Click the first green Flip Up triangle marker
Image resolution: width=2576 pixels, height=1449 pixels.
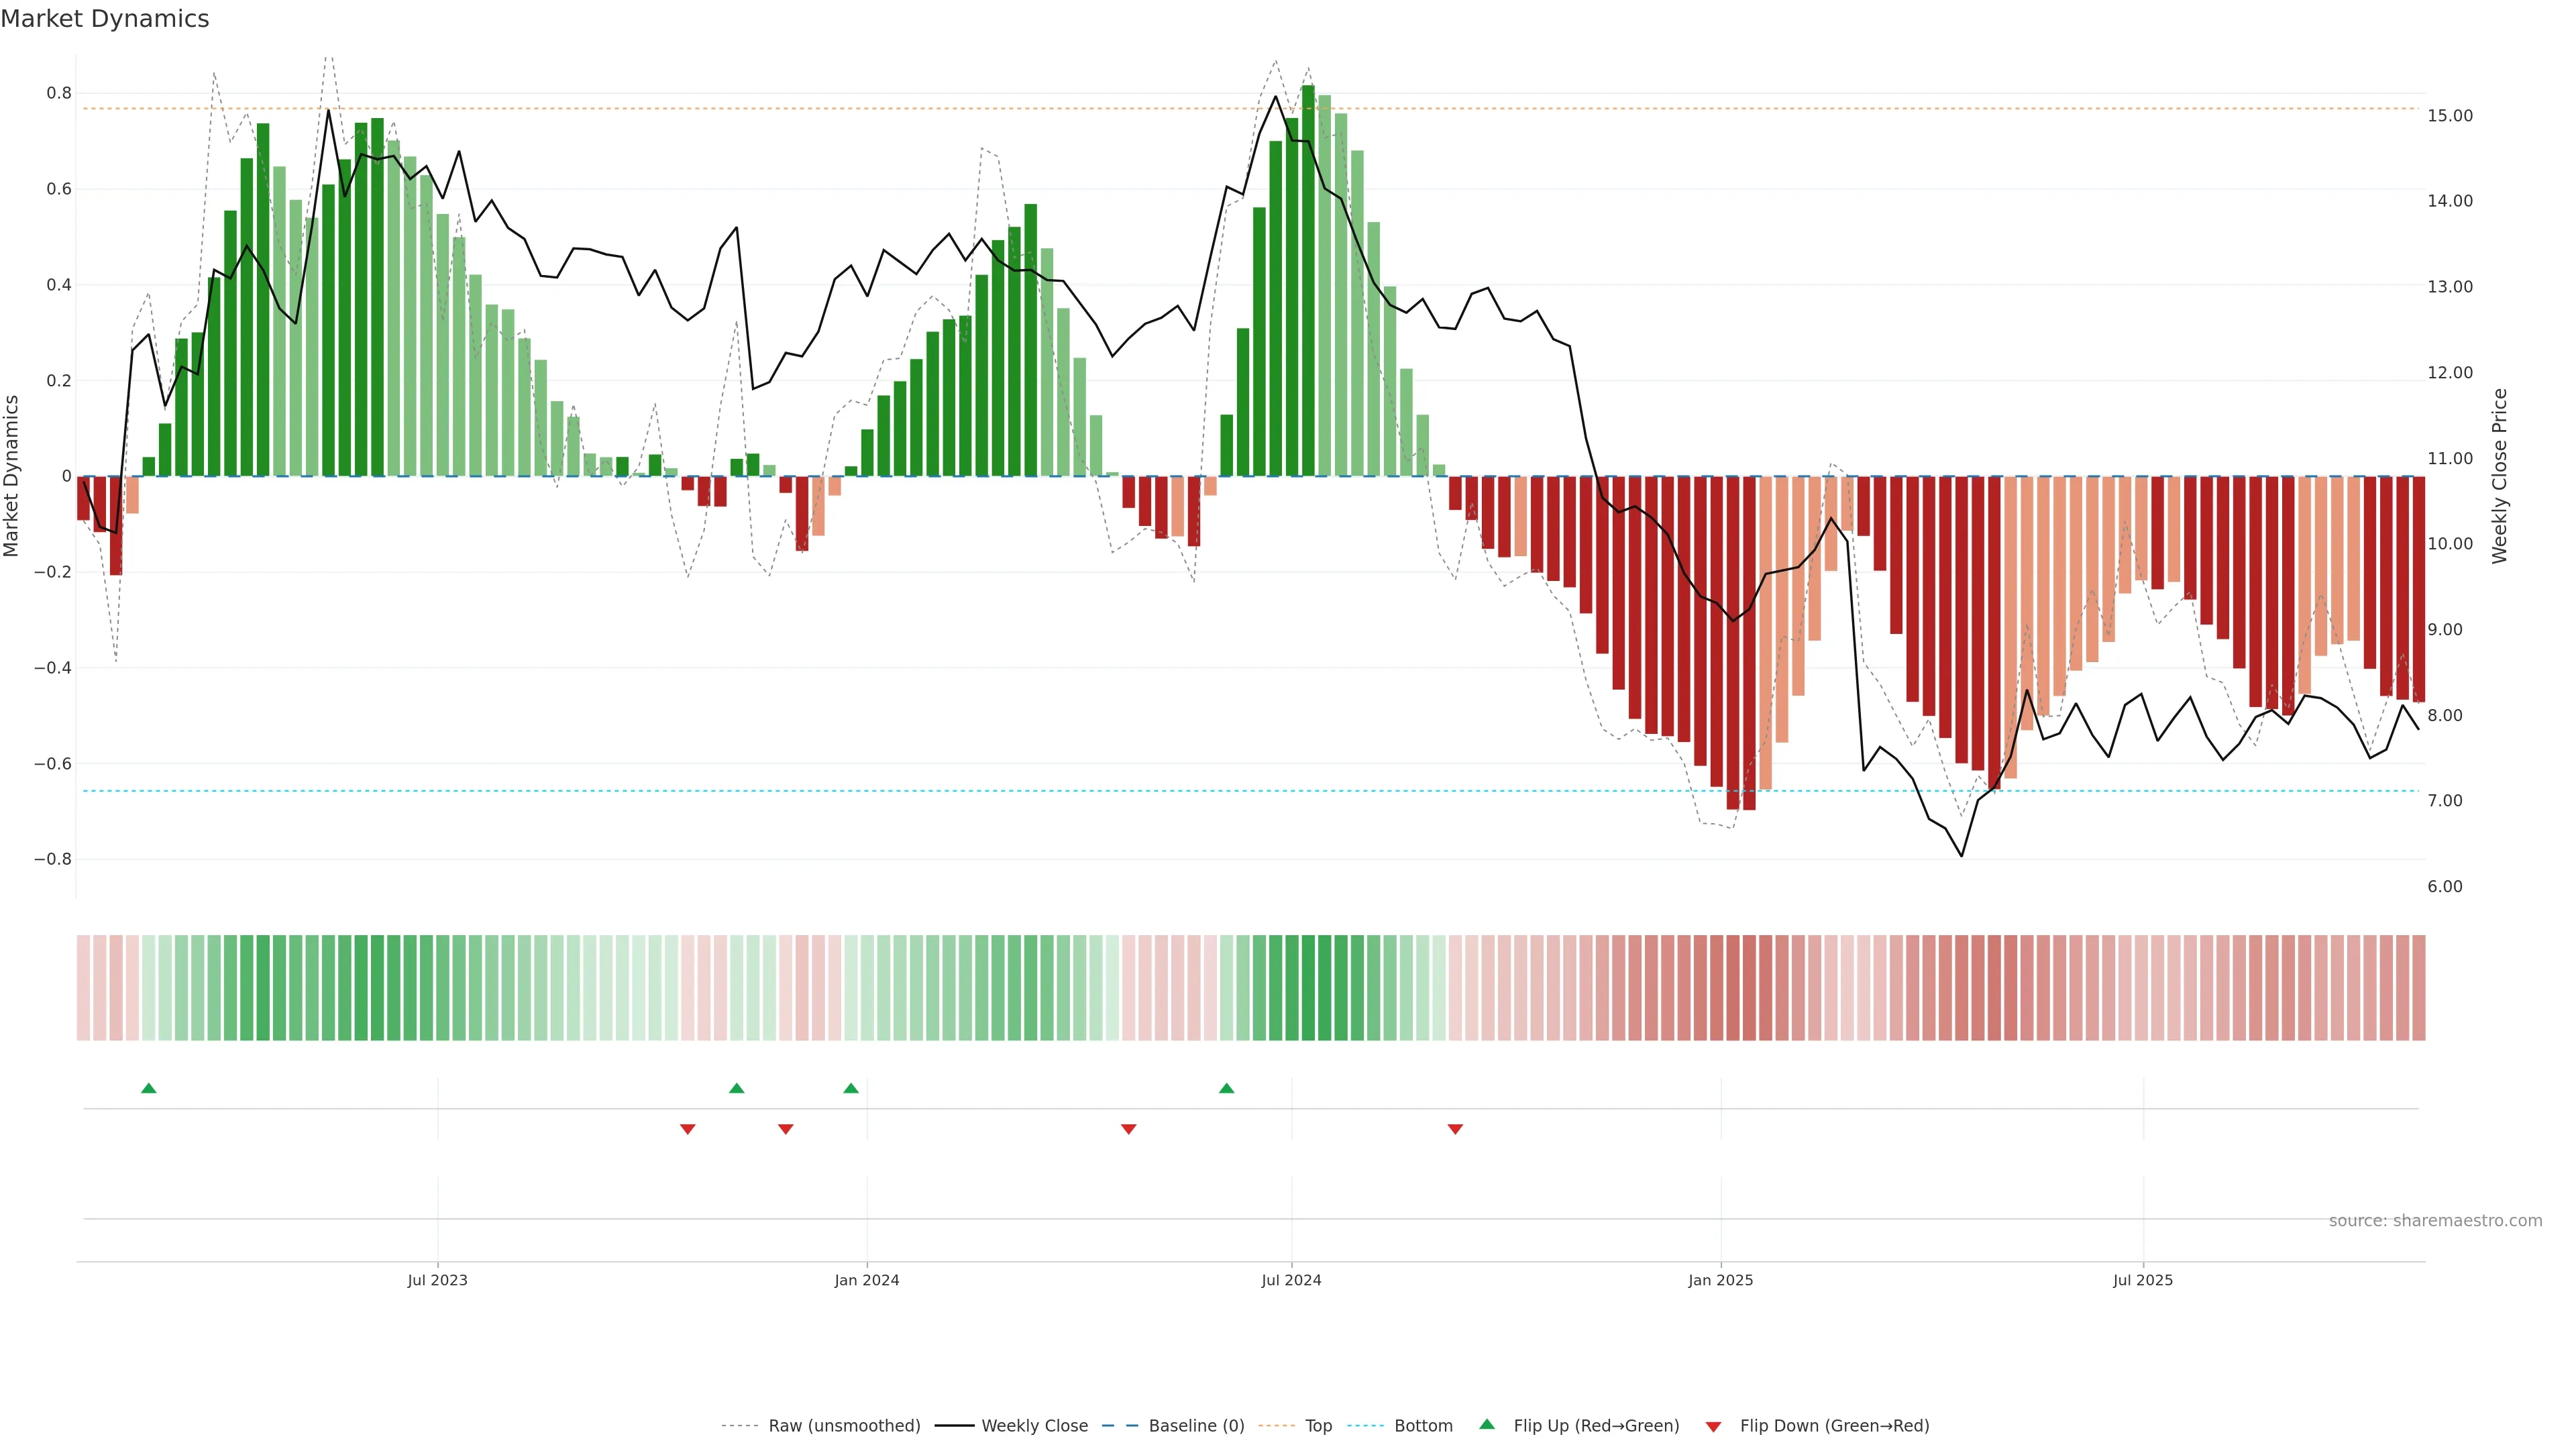tap(149, 1088)
